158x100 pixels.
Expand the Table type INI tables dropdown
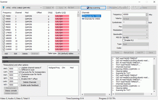[x=69, y=53]
